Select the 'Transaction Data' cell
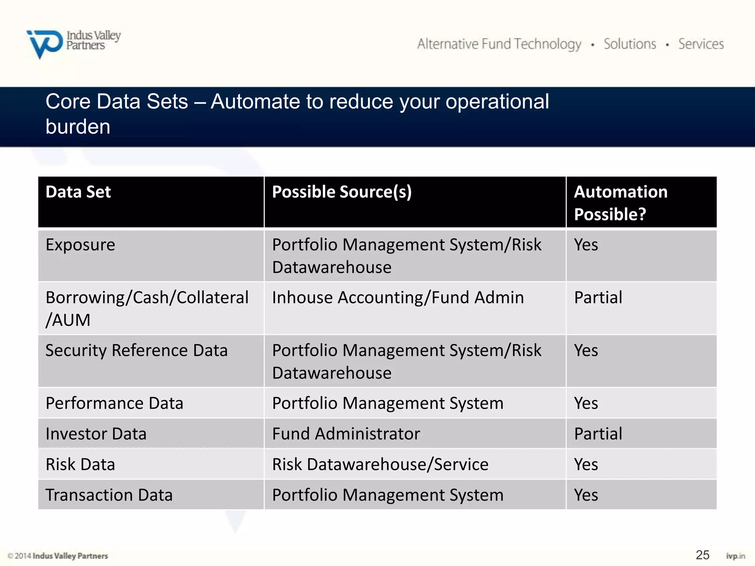The image size is (755, 566). click(151, 495)
